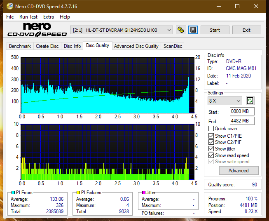The height and width of the screenshot is (221, 269).
Task: Click the Exit button
Action: pos(246,30)
